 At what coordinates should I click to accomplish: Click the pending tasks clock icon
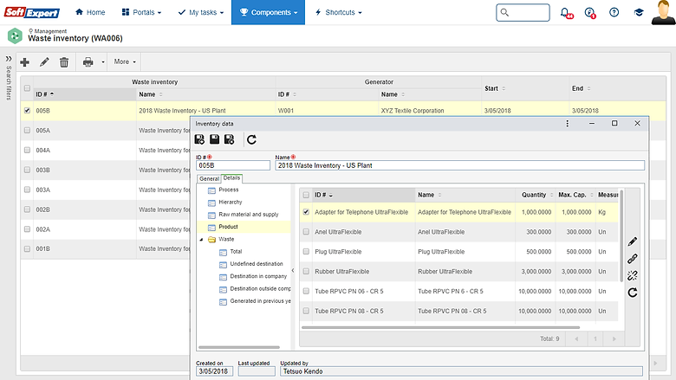(x=589, y=12)
